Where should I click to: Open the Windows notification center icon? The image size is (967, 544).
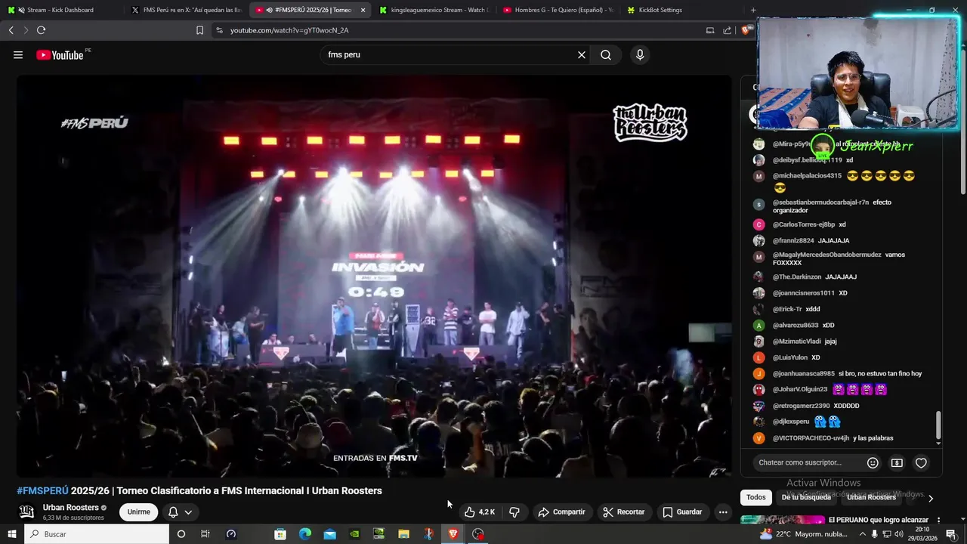point(950,534)
